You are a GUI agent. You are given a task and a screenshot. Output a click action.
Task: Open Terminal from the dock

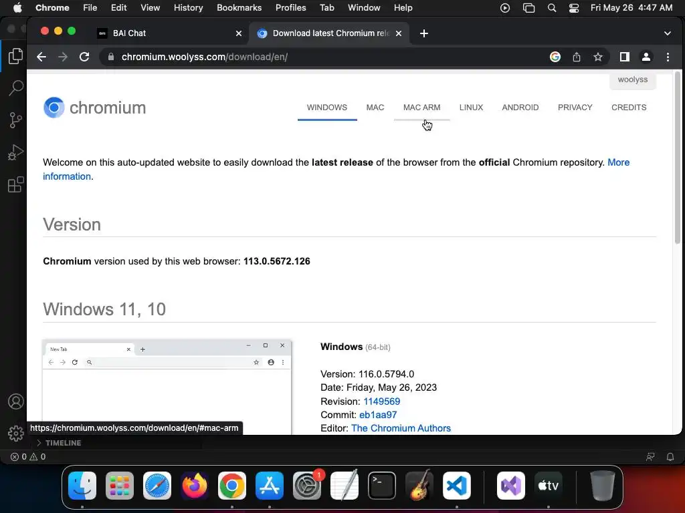[382, 486]
